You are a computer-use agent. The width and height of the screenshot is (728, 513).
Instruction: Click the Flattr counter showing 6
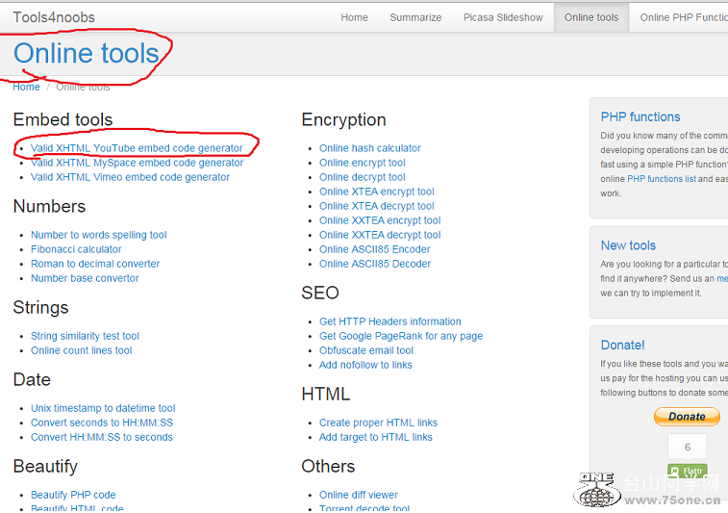tap(688, 447)
